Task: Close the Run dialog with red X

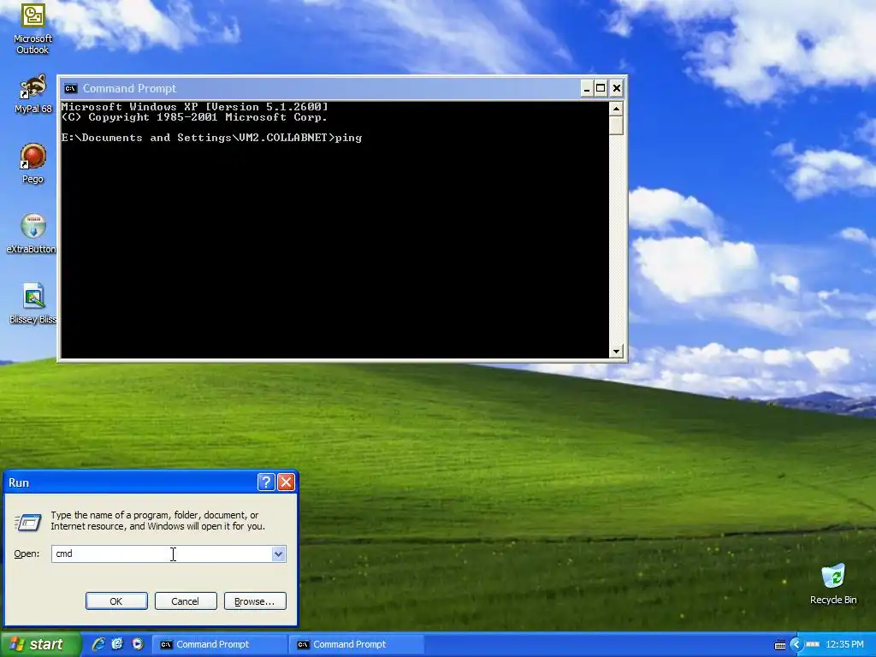Action: click(286, 482)
